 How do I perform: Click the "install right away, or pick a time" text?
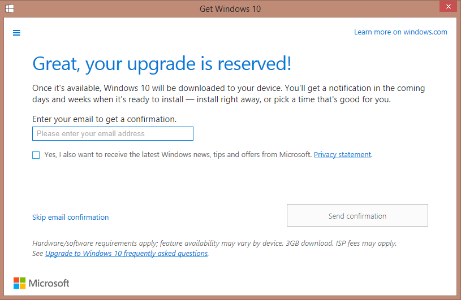click(294, 99)
